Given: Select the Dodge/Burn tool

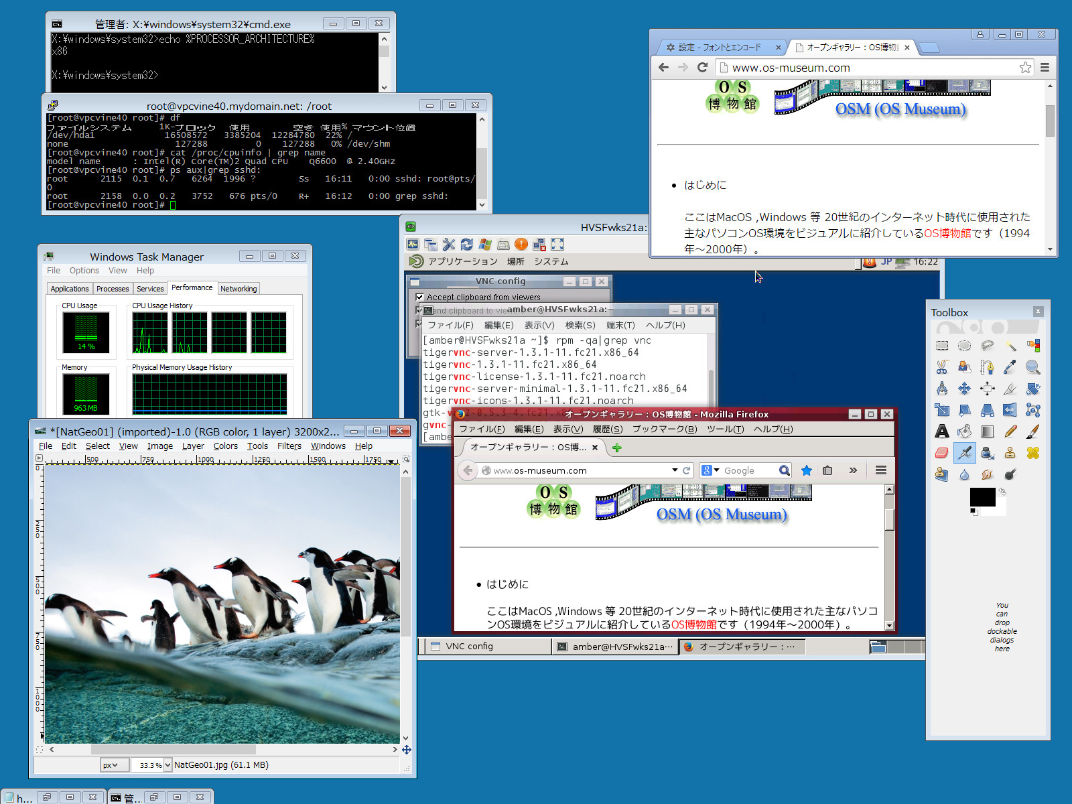Looking at the screenshot, I should 1010,474.
